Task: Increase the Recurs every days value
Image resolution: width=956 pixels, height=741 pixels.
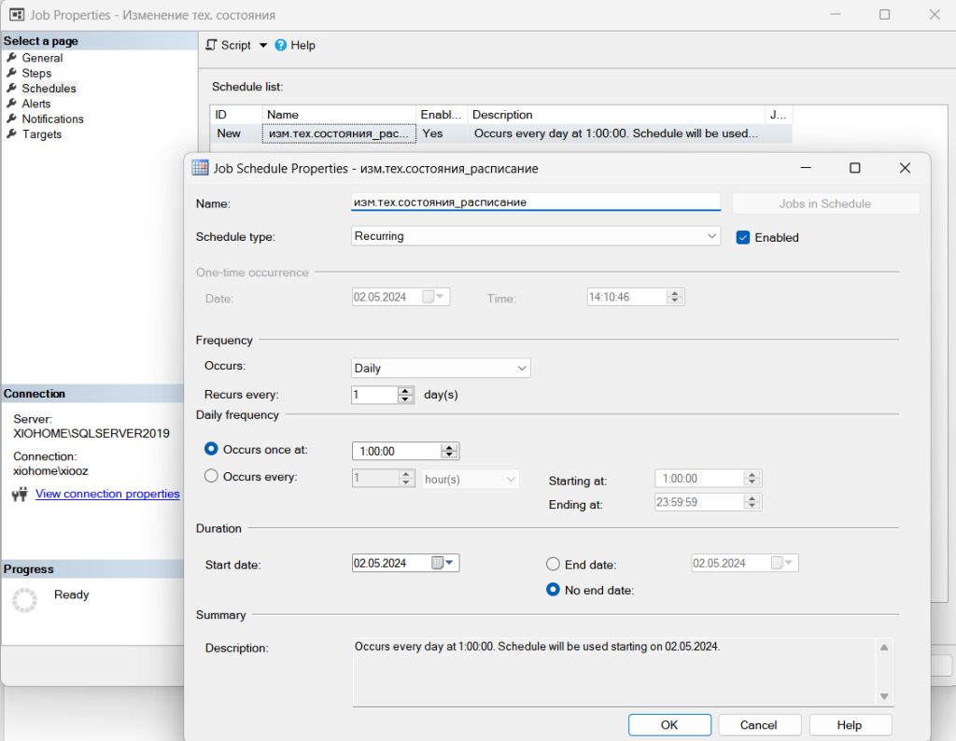Action: click(x=405, y=391)
